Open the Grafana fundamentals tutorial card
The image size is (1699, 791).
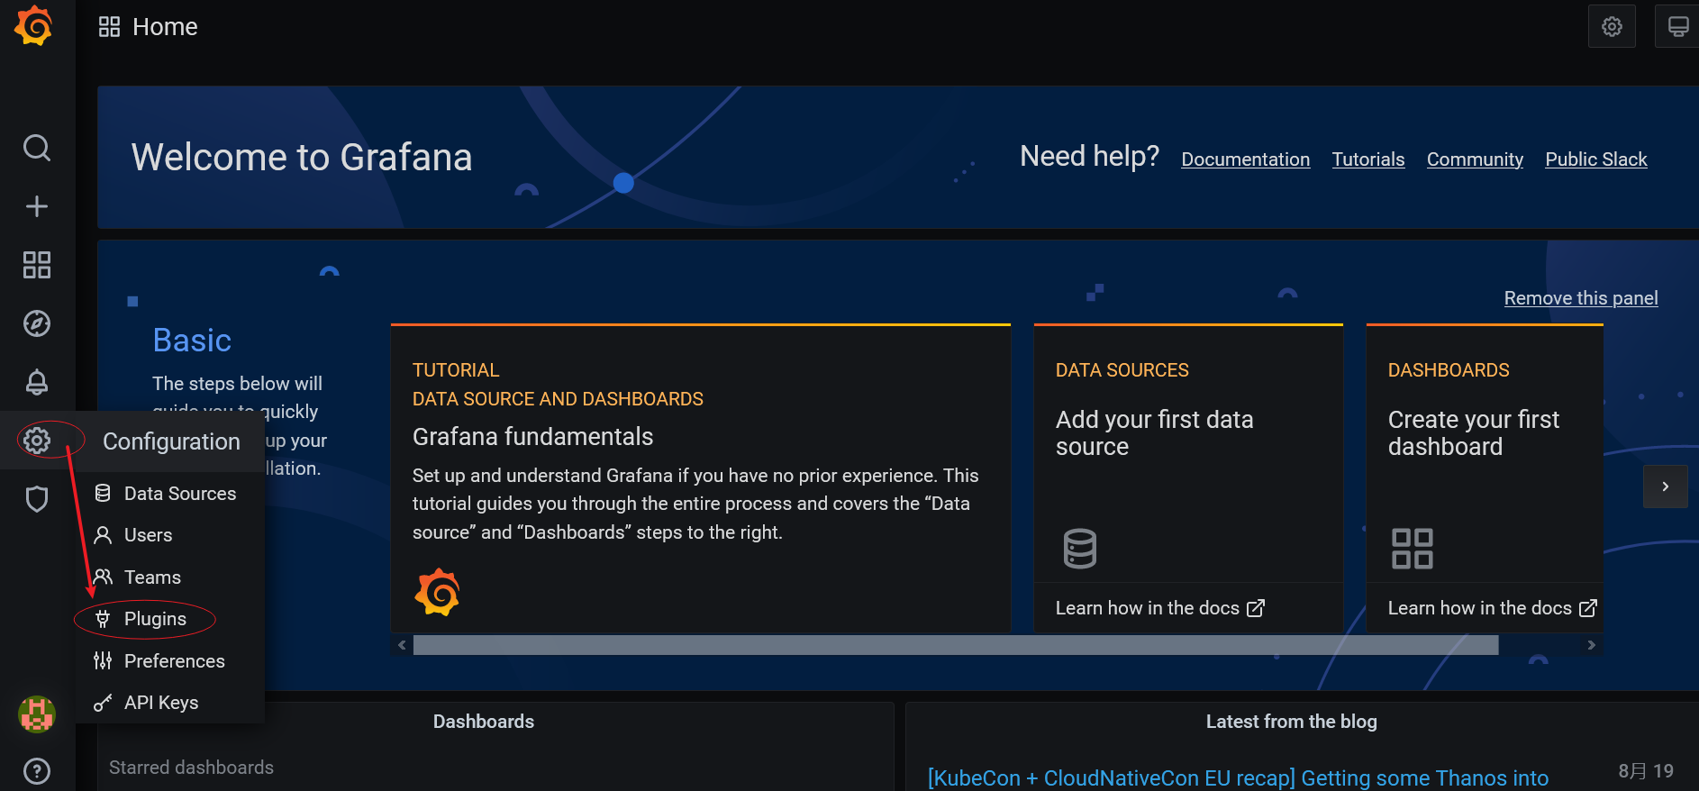point(701,478)
